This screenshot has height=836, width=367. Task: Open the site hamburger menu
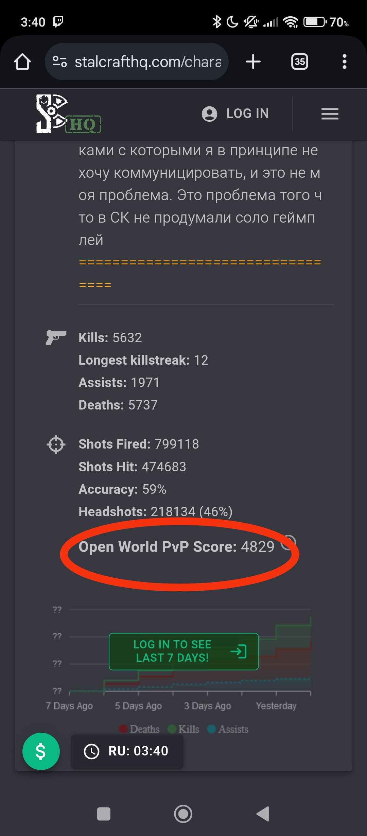click(330, 114)
